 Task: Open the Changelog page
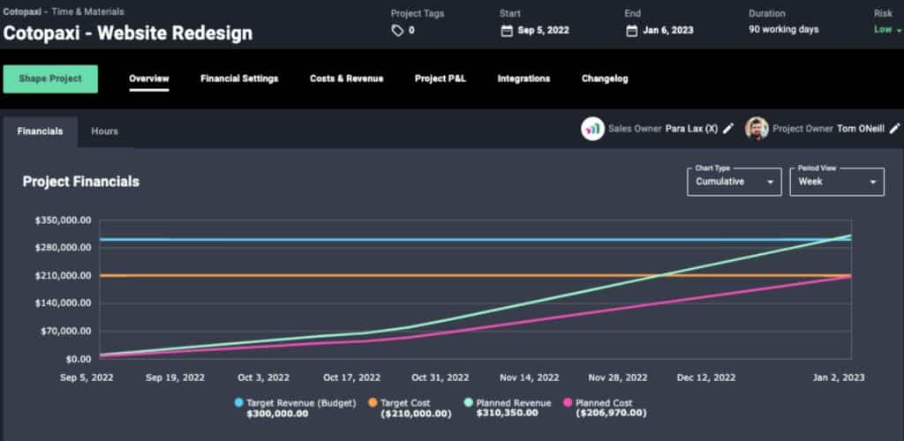point(605,78)
